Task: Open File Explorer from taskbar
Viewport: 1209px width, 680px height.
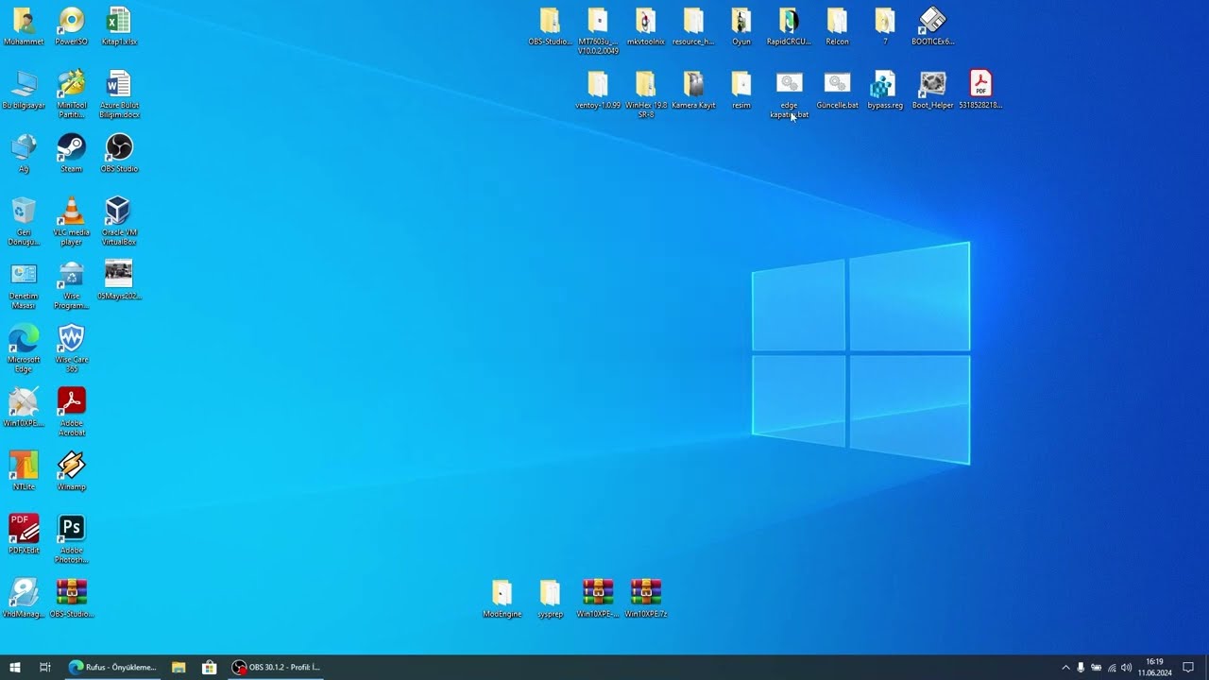Action: coord(179,667)
